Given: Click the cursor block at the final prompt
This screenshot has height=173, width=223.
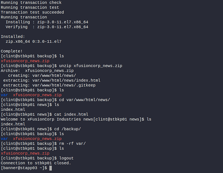Looking at the screenshot, I should coord(50,168).
